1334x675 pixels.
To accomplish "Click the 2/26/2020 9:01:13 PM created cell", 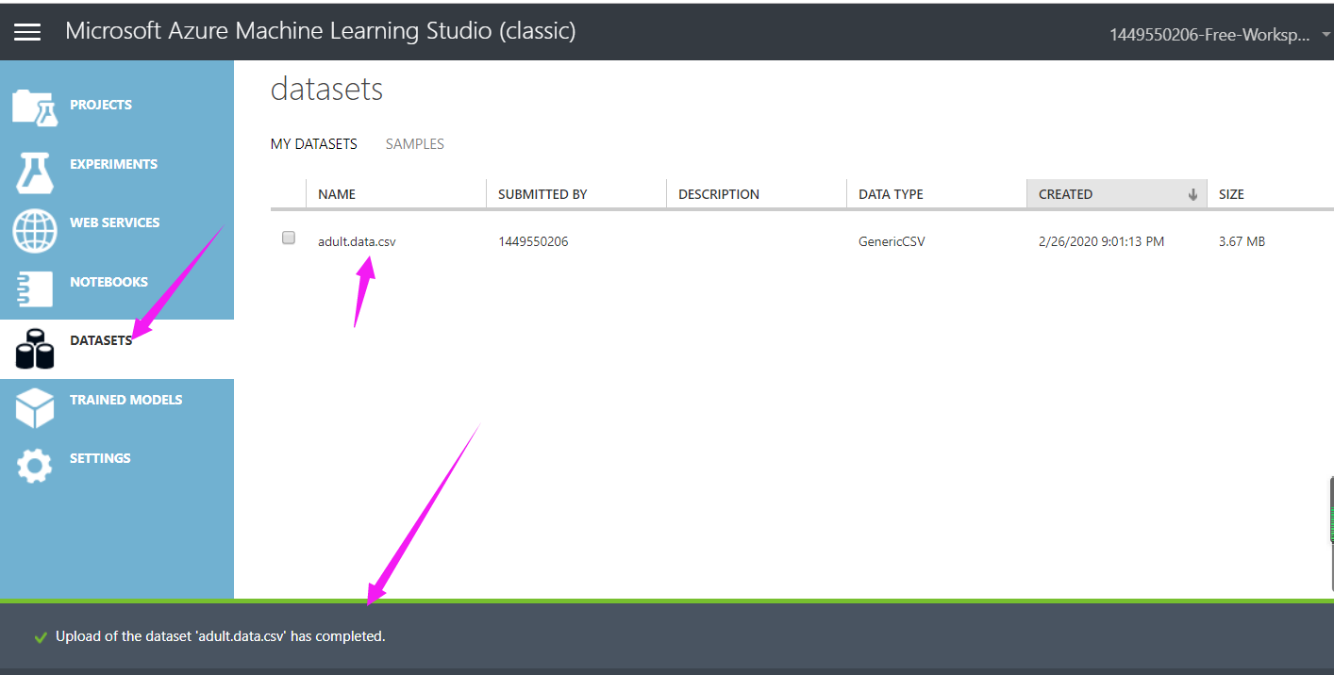I will 1102,241.
